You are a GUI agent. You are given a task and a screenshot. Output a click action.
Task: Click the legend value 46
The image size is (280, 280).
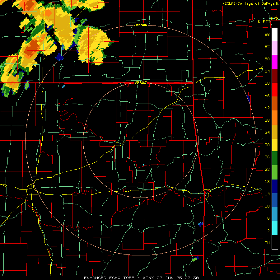coord(267,96)
